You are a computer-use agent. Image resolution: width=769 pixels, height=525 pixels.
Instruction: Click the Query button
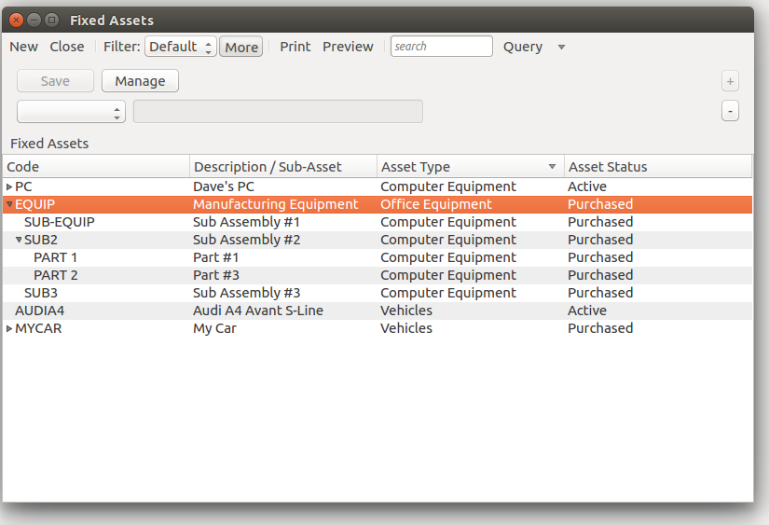[522, 47]
